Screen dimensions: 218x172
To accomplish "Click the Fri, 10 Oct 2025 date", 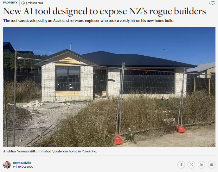I will (x=23, y=167).
